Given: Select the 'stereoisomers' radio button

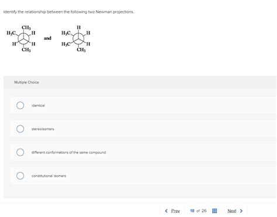Looking at the screenshot, I should click(x=20, y=129).
